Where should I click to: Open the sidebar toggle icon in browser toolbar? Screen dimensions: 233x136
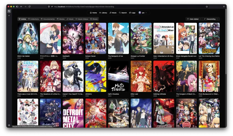click(x=17, y=6)
